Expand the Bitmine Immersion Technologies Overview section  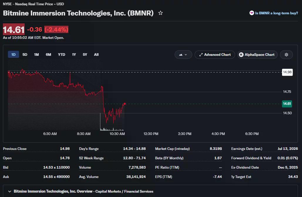(x=10, y=191)
